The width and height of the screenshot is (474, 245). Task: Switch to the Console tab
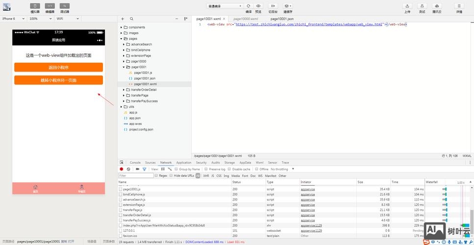point(135,163)
